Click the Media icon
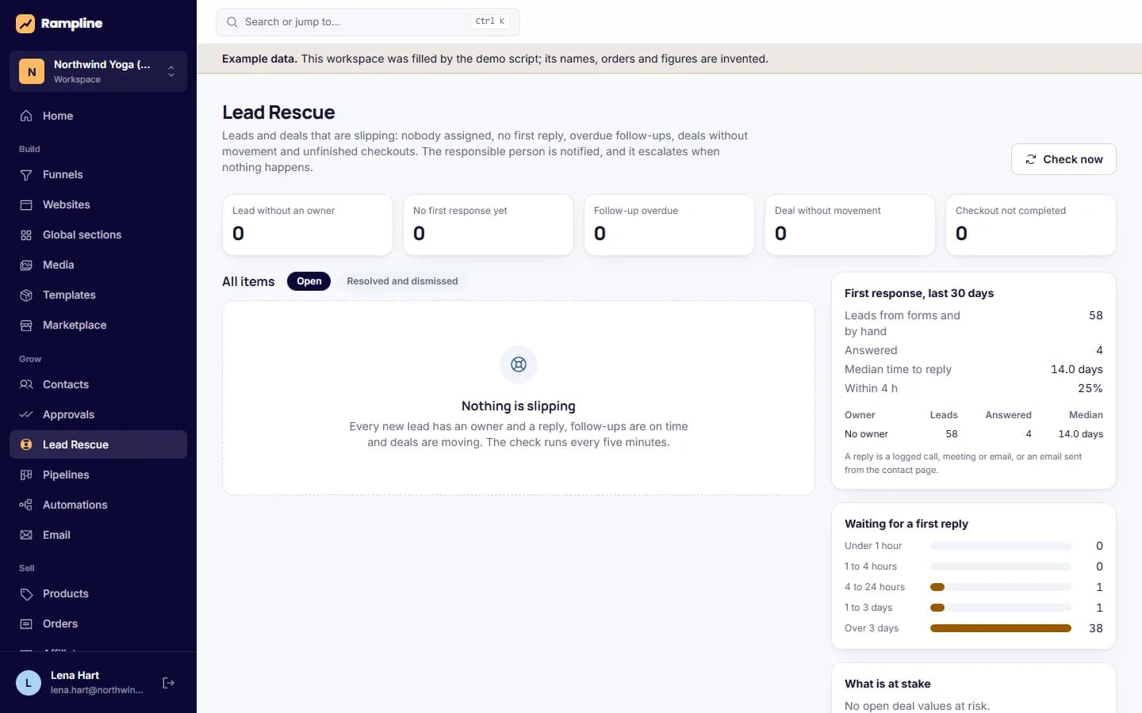1142x713 pixels. pyautogui.click(x=26, y=265)
